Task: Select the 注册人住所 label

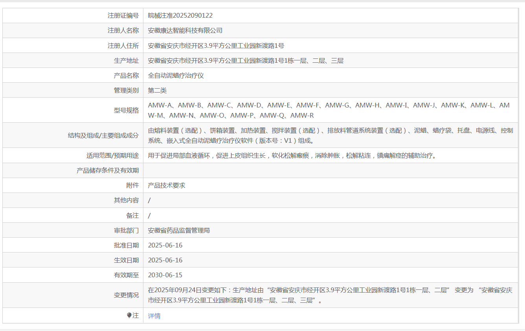Action: 123,45
